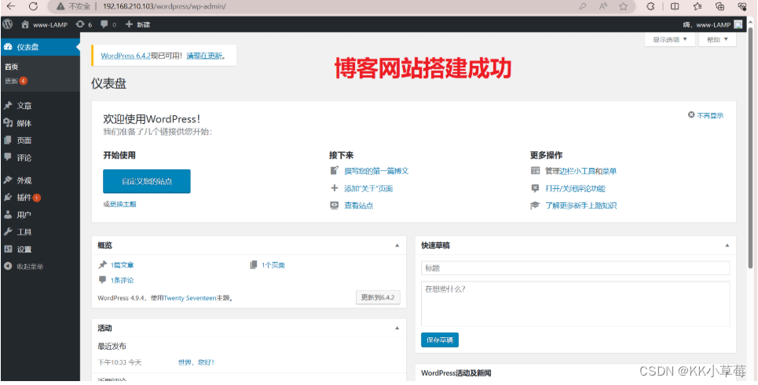
Task: Collapse the sidebar with the 收起菜单 arrow icon
Action: [x=8, y=267]
